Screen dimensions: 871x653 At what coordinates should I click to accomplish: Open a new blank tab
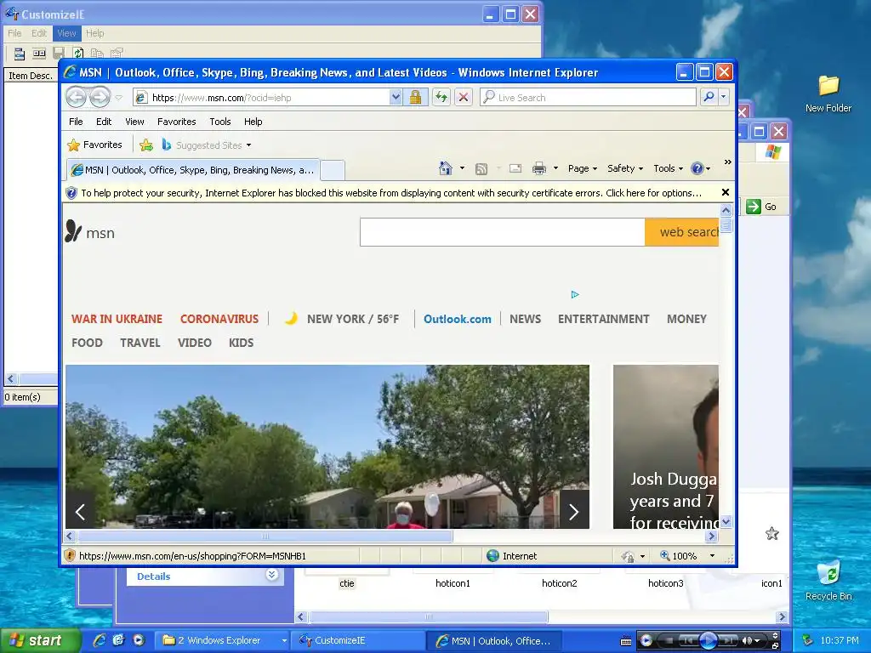pos(333,170)
